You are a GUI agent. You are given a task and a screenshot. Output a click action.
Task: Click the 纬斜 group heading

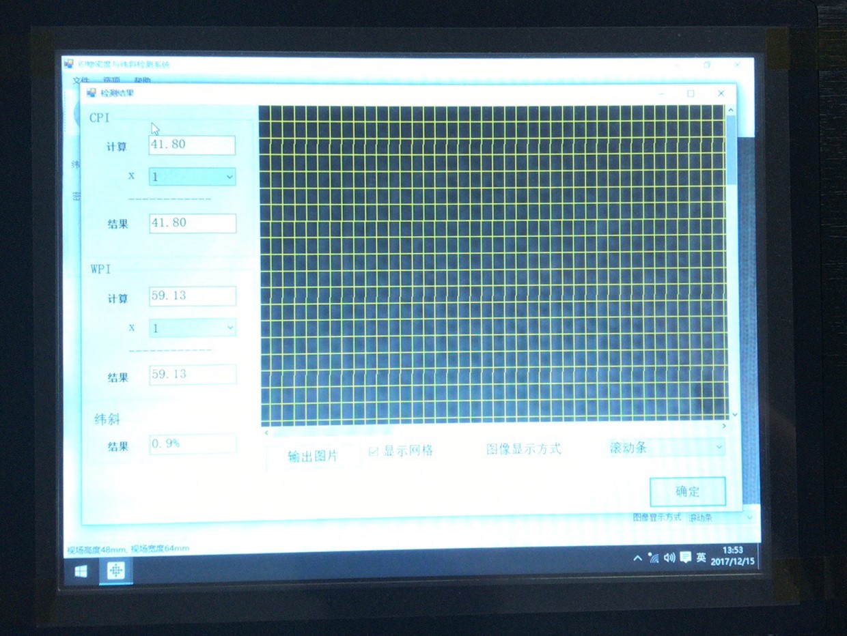pyautogui.click(x=107, y=418)
